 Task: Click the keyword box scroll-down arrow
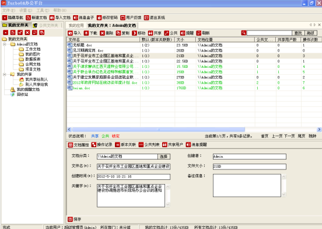[168, 204]
